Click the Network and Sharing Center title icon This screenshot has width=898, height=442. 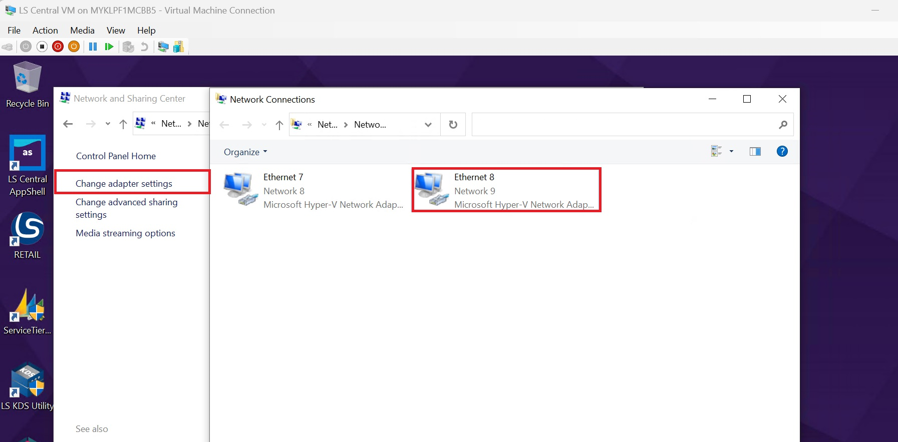coord(65,98)
